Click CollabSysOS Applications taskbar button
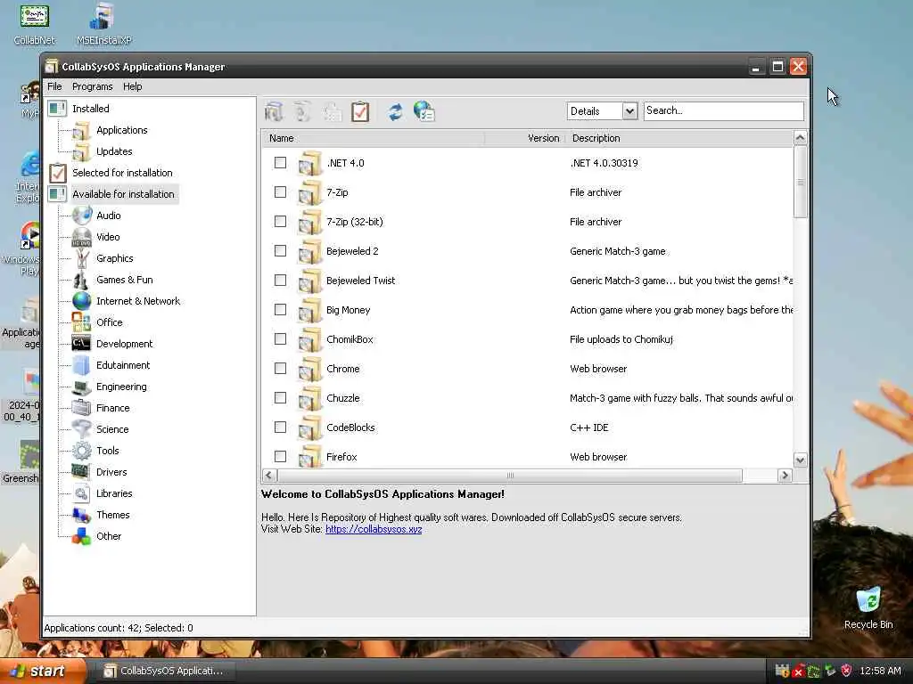The image size is (913, 684). click(x=164, y=671)
